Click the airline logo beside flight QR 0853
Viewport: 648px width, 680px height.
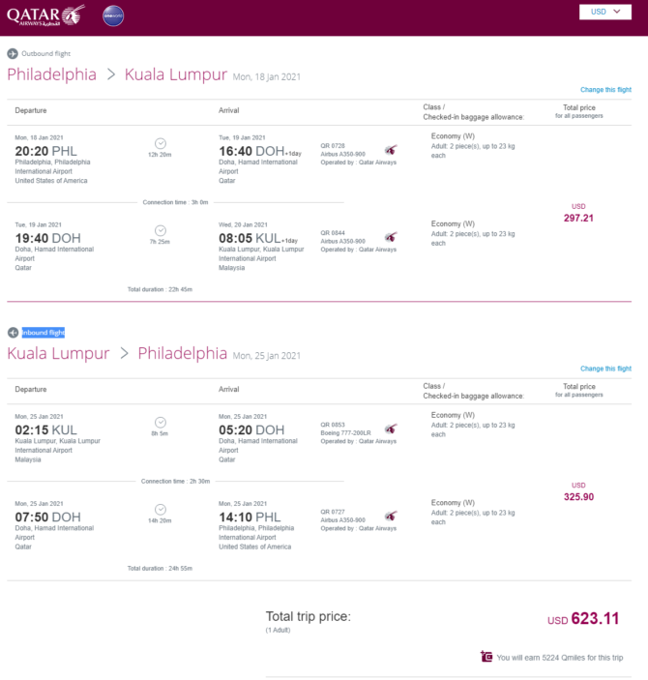pyautogui.click(x=391, y=429)
